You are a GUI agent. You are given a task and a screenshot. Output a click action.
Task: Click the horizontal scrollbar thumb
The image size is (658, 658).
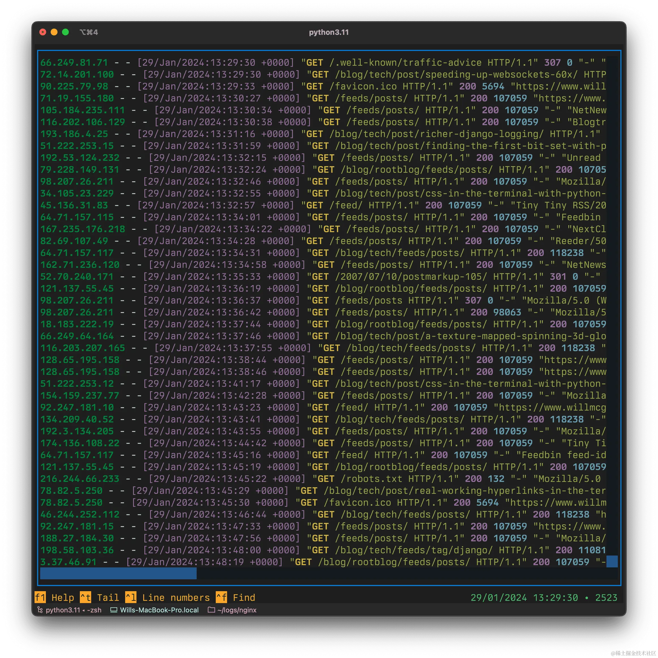click(x=118, y=574)
